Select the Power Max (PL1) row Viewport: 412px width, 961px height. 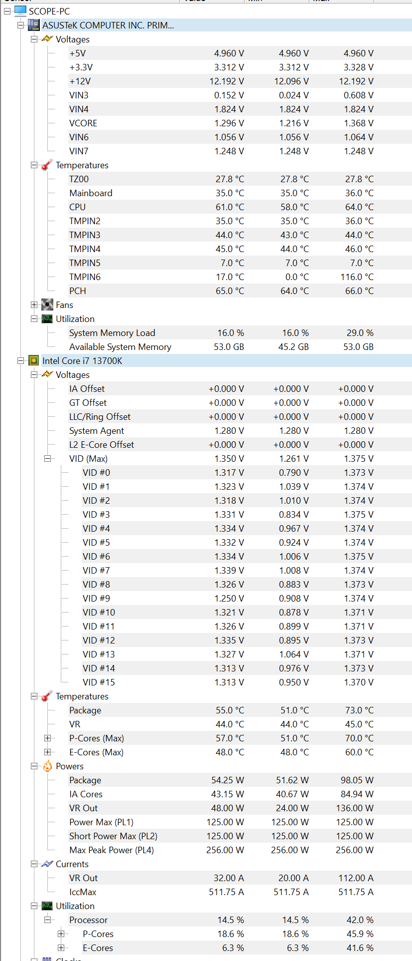coord(240,822)
